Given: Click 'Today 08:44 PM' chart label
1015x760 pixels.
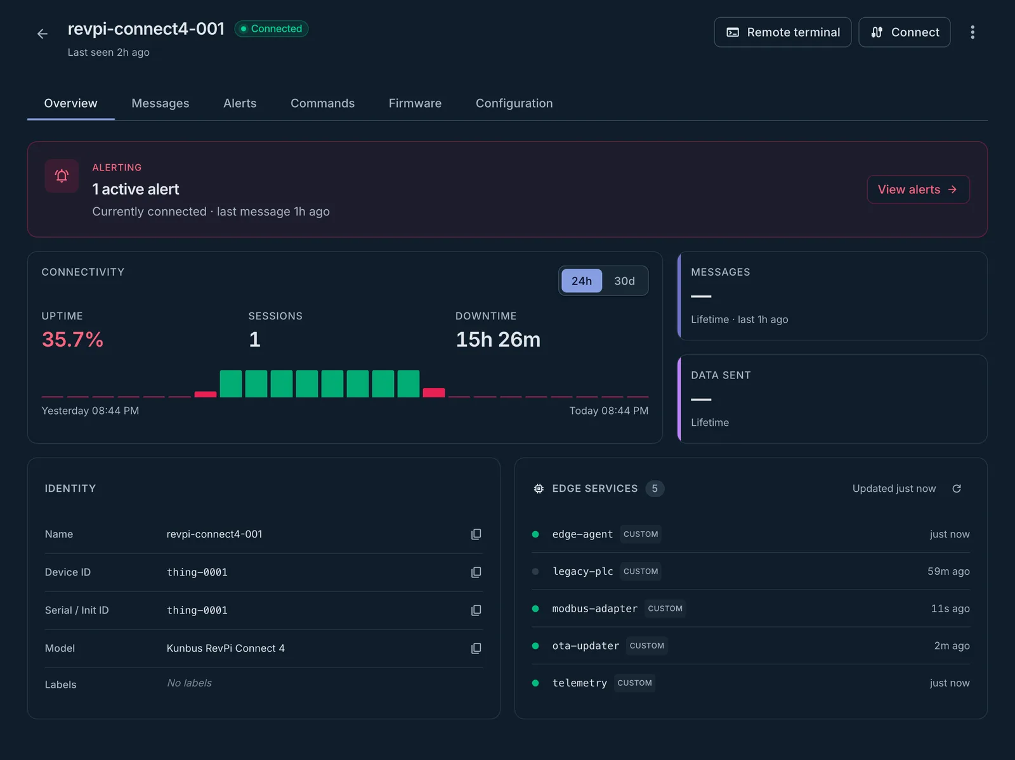Looking at the screenshot, I should pos(609,411).
